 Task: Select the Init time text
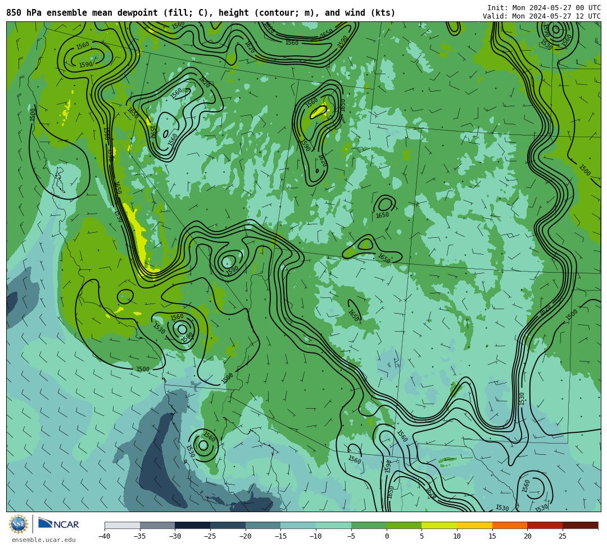[x=544, y=8]
